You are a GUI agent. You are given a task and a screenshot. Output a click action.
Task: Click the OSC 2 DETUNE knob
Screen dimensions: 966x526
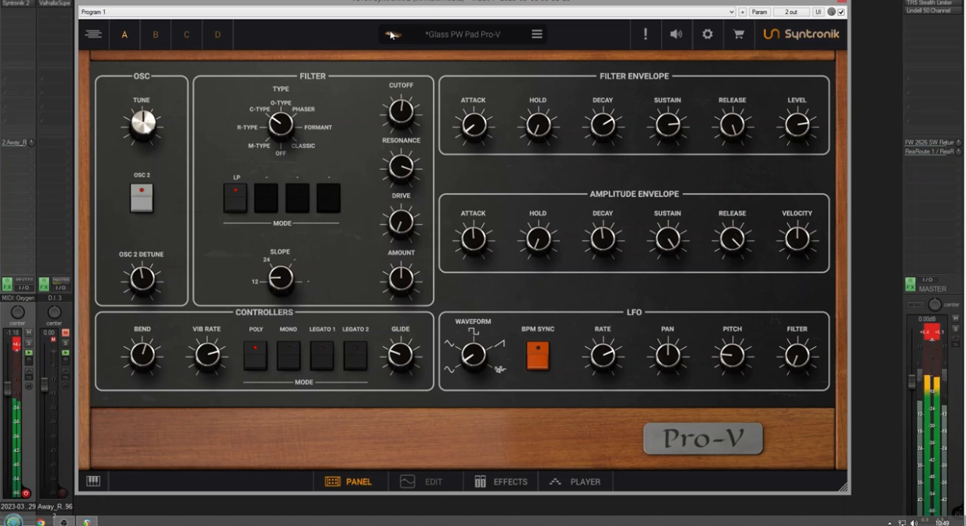[142, 278]
